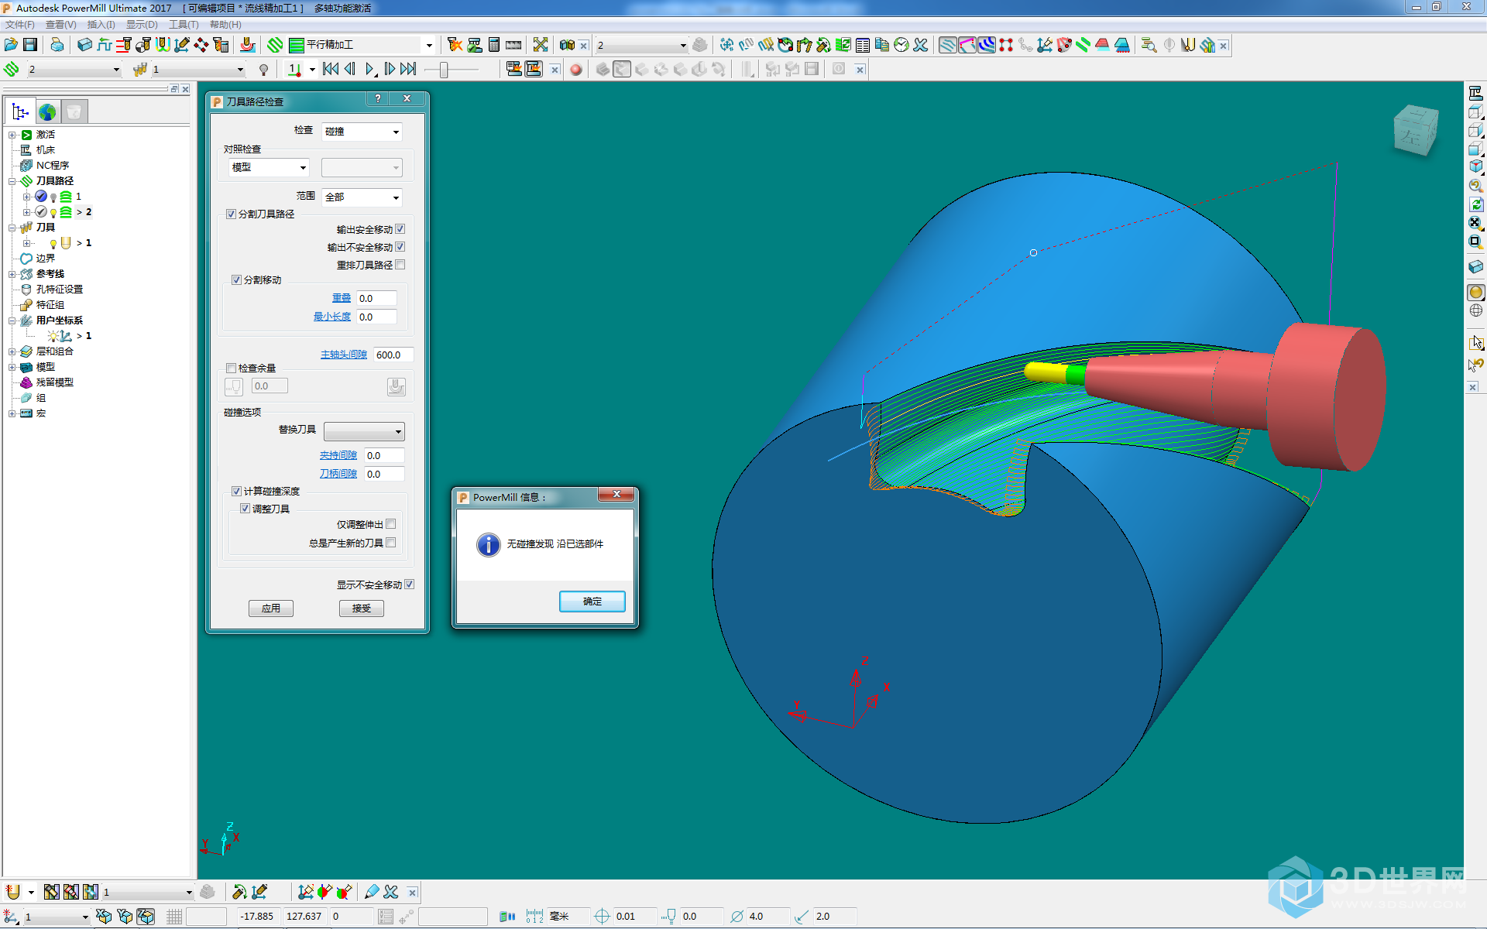The width and height of the screenshot is (1487, 929).
Task: Click the tool diameter icon near 4.0
Action: (737, 917)
